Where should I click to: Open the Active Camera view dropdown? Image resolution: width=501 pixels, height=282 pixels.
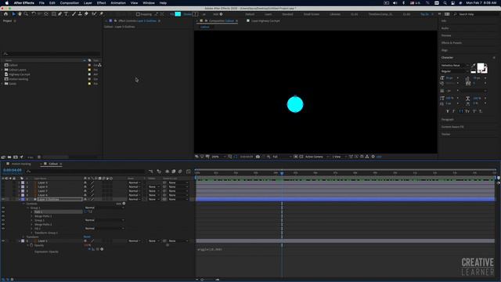[316, 157]
